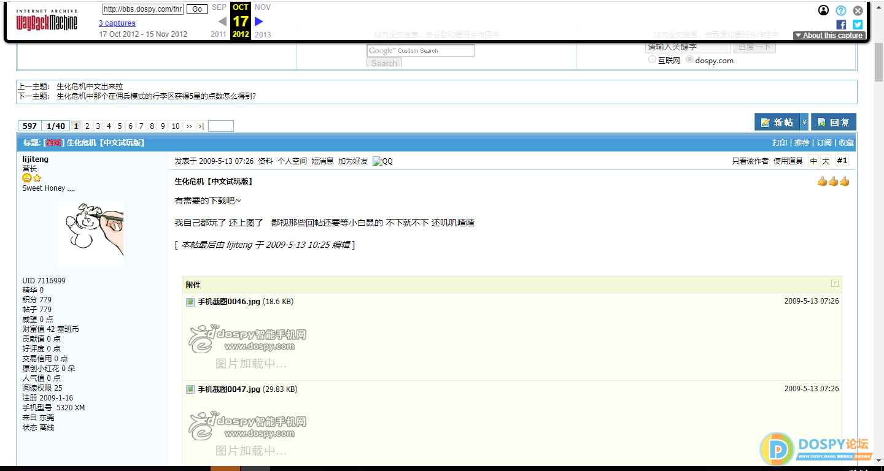This screenshot has width=884, height=471.
Task: Open the DOSPY论坛 logo banner
Action: pos(816,449)
